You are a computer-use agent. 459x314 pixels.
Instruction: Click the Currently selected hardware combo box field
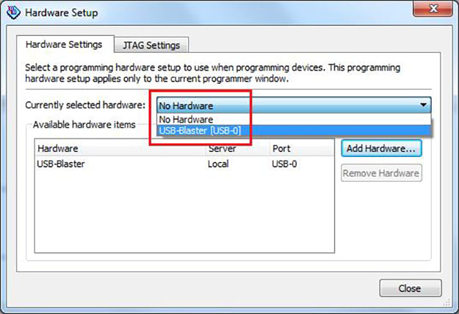click(x=286, y=105)
